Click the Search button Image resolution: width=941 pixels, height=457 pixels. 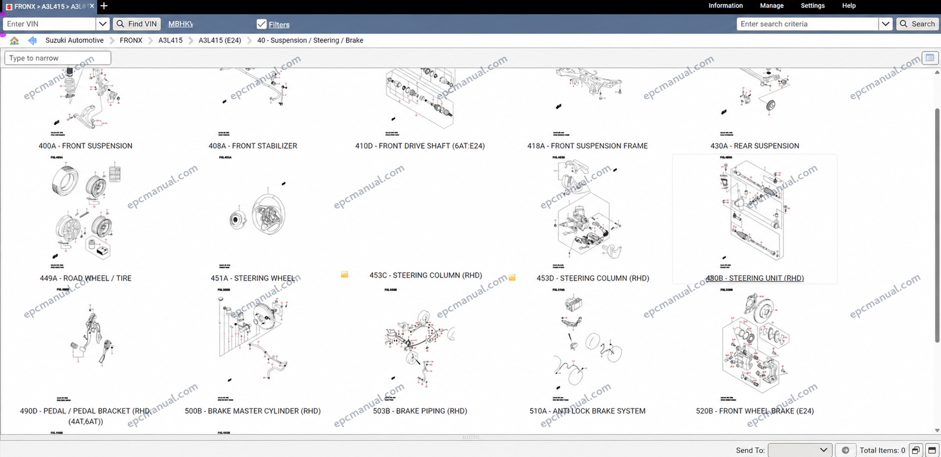[917, 24]
